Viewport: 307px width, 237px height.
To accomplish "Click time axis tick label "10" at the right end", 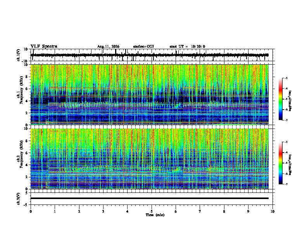I will (273, 211).
